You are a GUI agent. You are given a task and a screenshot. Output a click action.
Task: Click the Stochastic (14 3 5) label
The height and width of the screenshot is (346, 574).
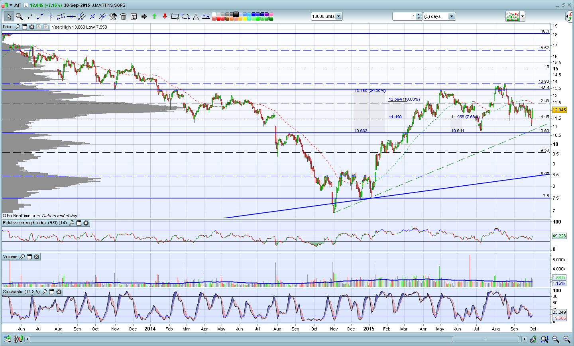pos(21,292)
